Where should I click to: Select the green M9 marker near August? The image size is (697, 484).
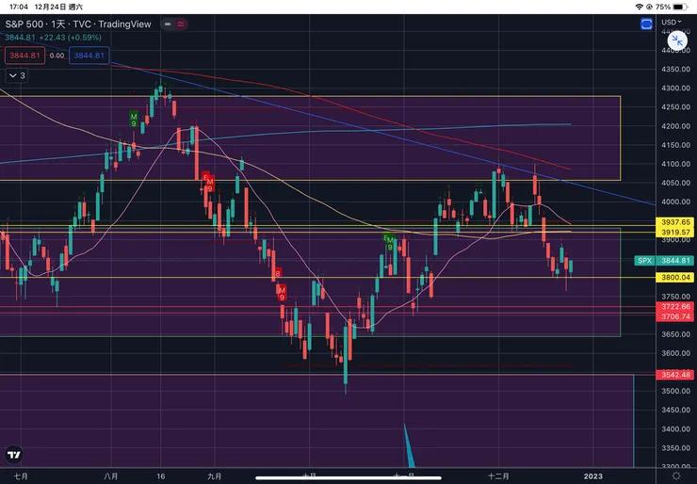coord(134,119)
